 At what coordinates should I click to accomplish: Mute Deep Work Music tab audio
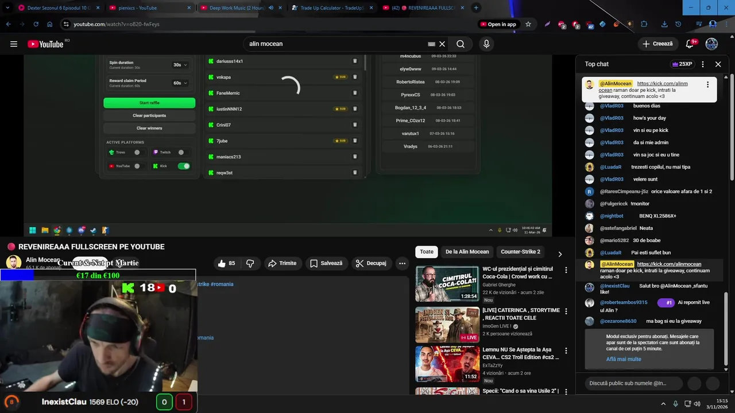[271, 8]
